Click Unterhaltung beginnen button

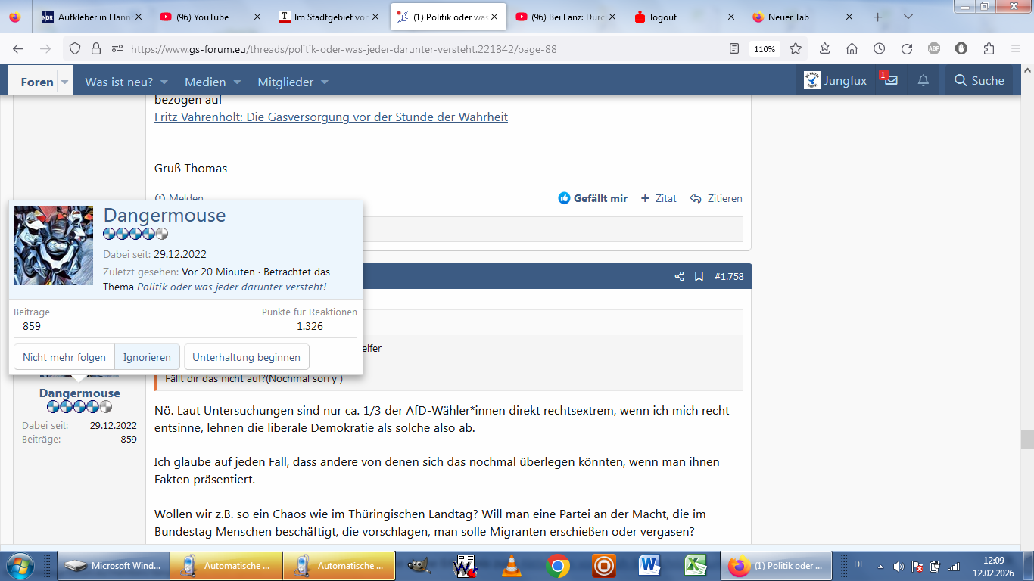coord(246,357)
